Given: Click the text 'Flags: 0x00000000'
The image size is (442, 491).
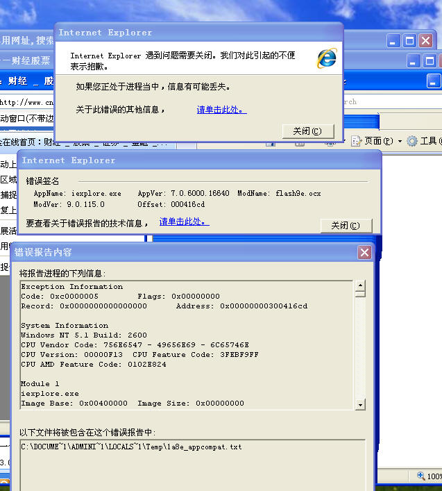Looking at the screenshot, I should 178,297.
